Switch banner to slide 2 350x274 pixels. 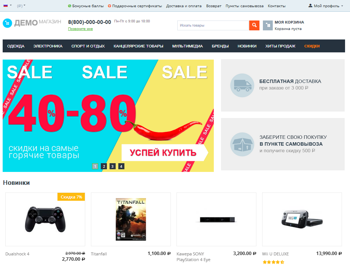(104, 166)
